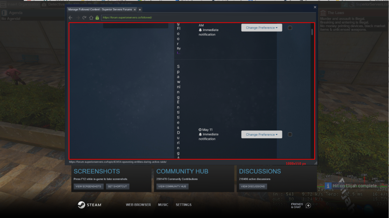
Task: Open Change Preference dropdown for top topic
Action: click(x=261, y=28)
